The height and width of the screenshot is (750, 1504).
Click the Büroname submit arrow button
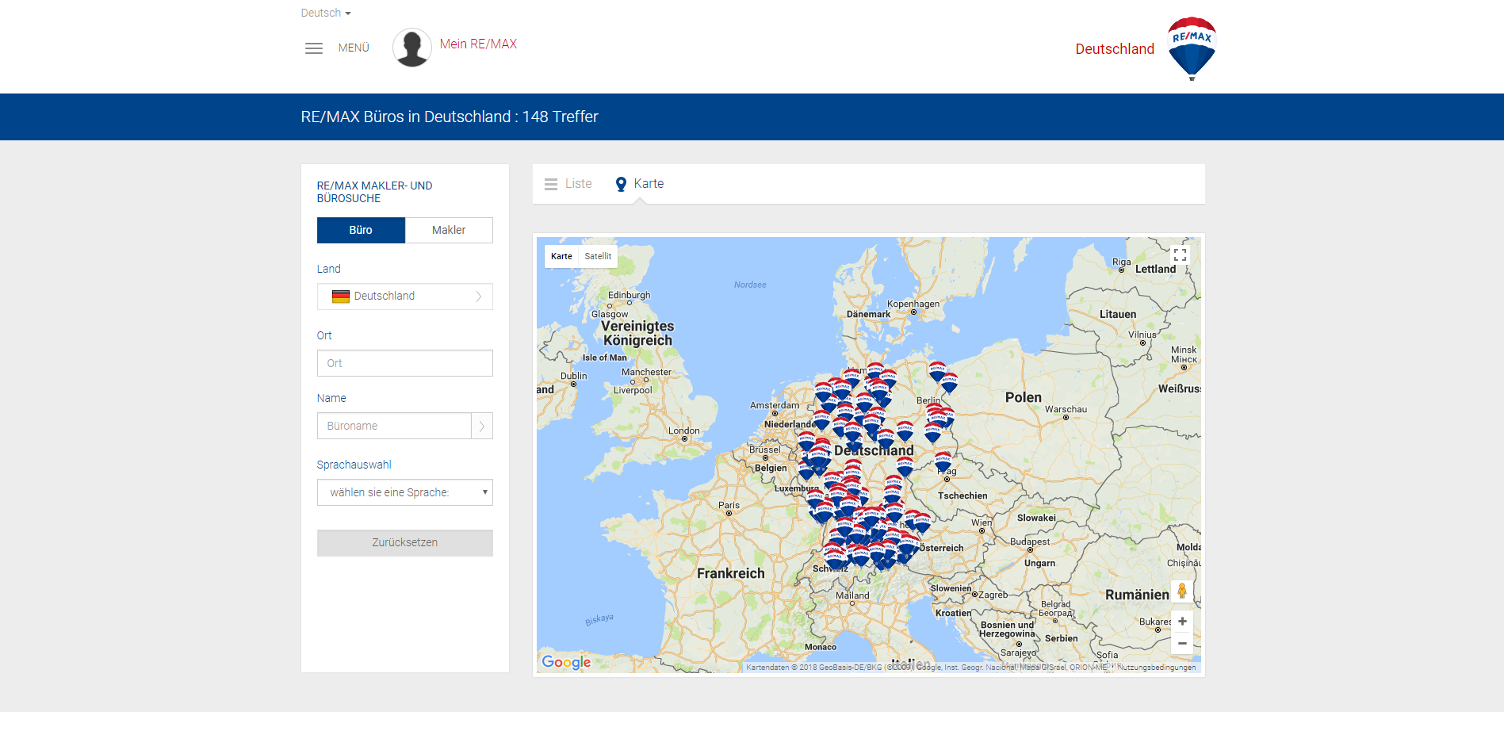coord(482,426)
